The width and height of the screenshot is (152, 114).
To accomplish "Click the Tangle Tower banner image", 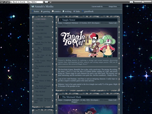I will coord(88,42).
